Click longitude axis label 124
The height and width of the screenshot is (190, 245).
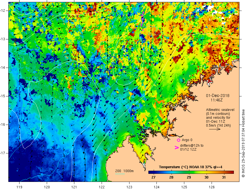click(157, 187)
